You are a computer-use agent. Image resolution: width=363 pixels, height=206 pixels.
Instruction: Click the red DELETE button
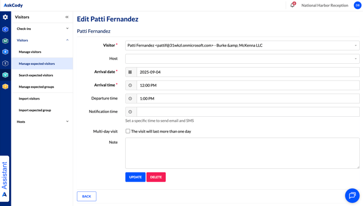(x=156, y=177)
